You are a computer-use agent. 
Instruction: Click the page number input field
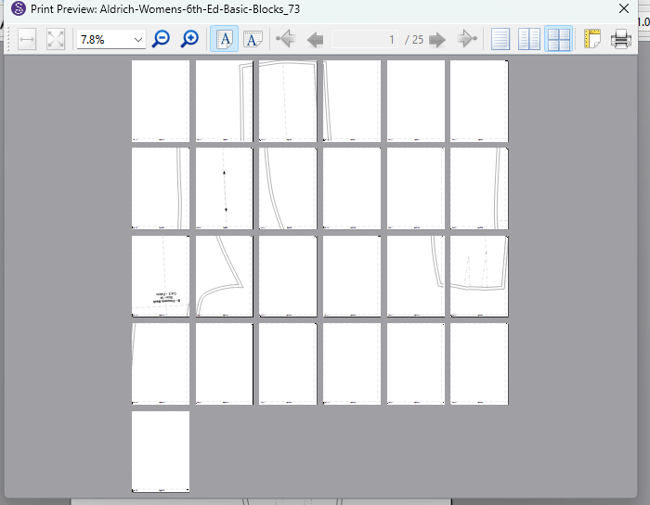tap(365, 40)
